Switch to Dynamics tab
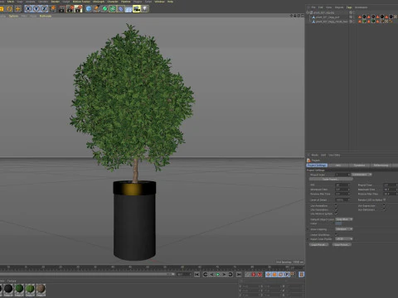398x298 pixels. 359,166
